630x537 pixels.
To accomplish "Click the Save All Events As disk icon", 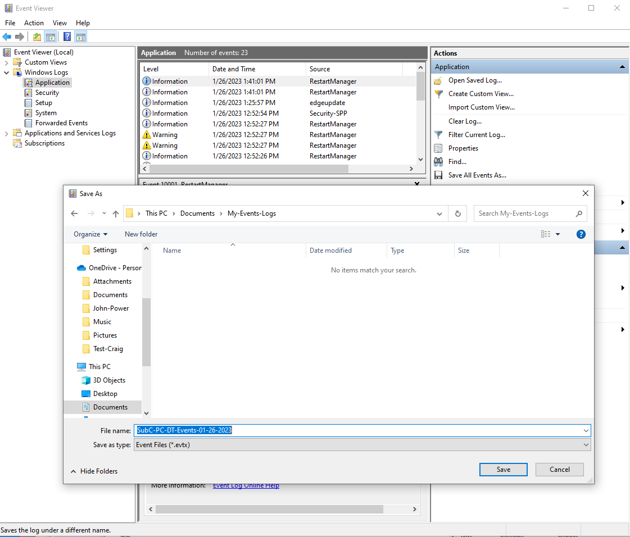I will click(x=438, y=175).
